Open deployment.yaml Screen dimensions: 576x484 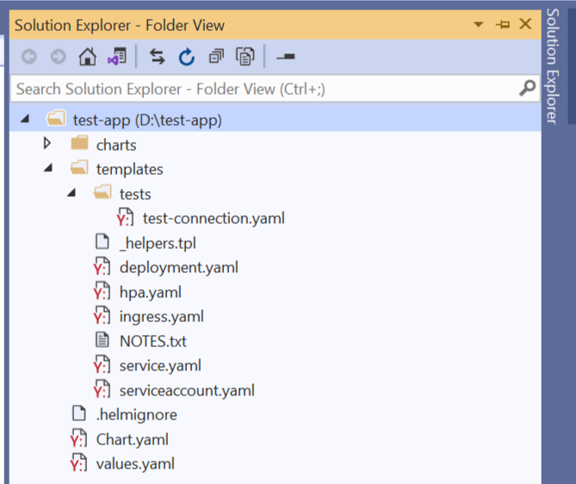(179, 267)
